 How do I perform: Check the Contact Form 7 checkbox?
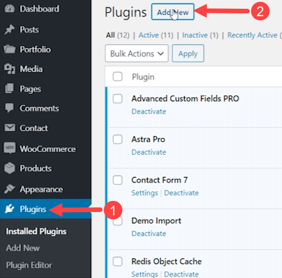tap(118, 180)
